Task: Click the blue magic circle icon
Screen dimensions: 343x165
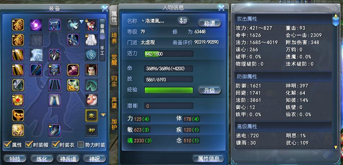Action: (x=91, y=55)
